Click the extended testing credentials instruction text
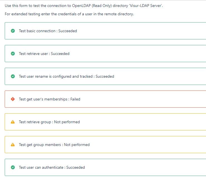 (69, 14)
